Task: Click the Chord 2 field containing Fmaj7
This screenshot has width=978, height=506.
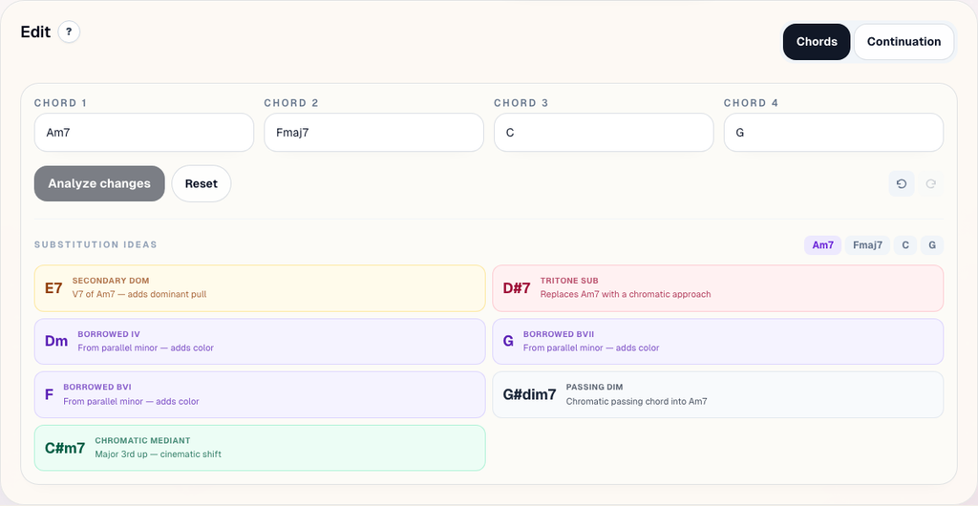Action: tap(373, 132)
